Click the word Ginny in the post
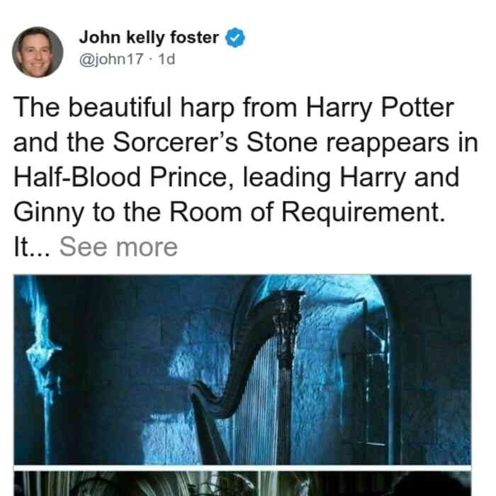The image size is (496, 496). [x=49, y=213]
